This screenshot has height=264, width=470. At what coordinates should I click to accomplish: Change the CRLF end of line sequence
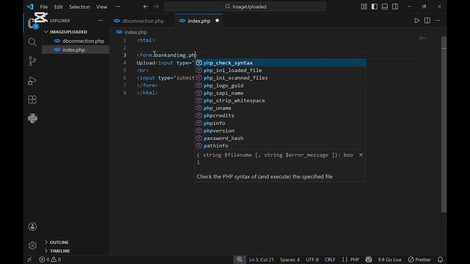330,260
